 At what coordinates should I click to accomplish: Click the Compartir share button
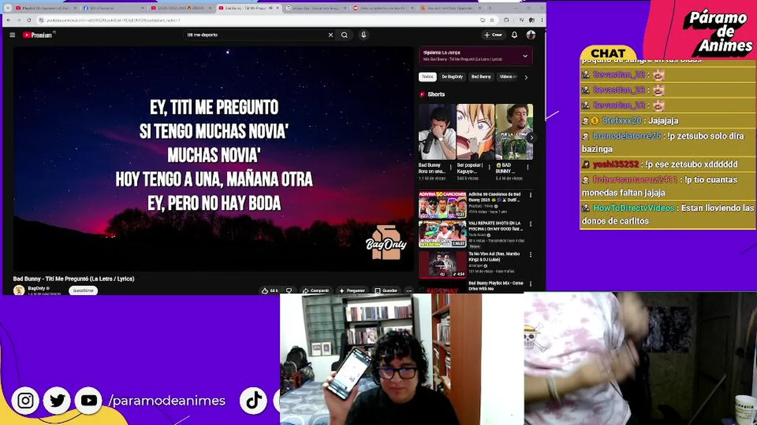315,290
